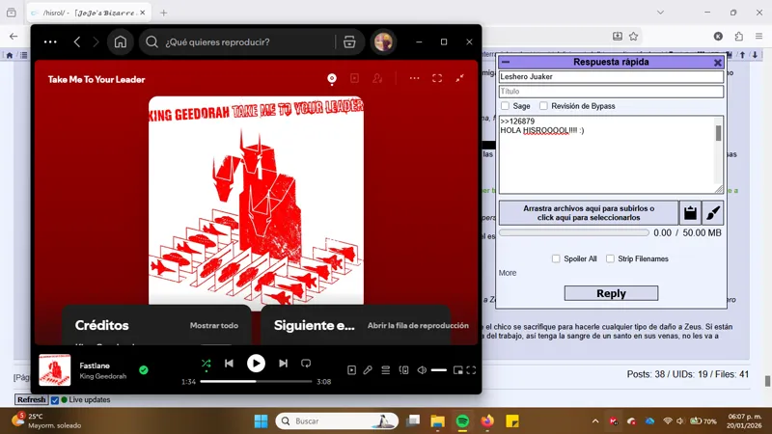Viewport: 772px width, 434px height.
Task: Minimize the Respuesta rápida panel with the dash
Action: click(506, 62)
